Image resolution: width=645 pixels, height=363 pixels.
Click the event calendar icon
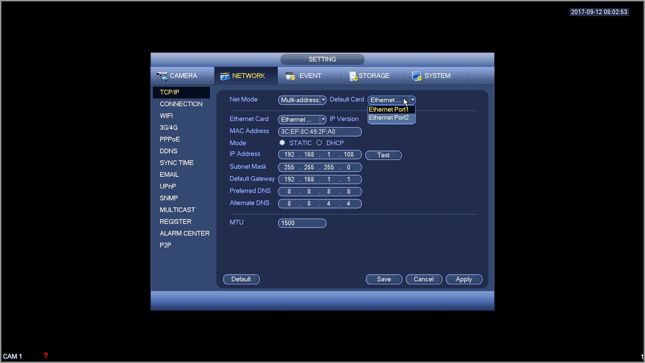tap(290, 76)
